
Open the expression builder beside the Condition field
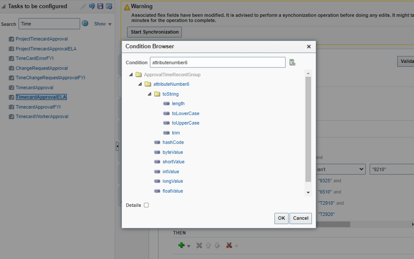(x=292, y=62)
